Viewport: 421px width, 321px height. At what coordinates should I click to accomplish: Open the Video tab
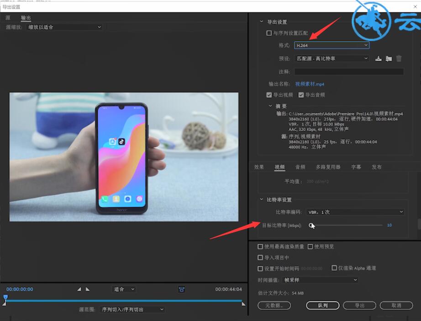279,167
